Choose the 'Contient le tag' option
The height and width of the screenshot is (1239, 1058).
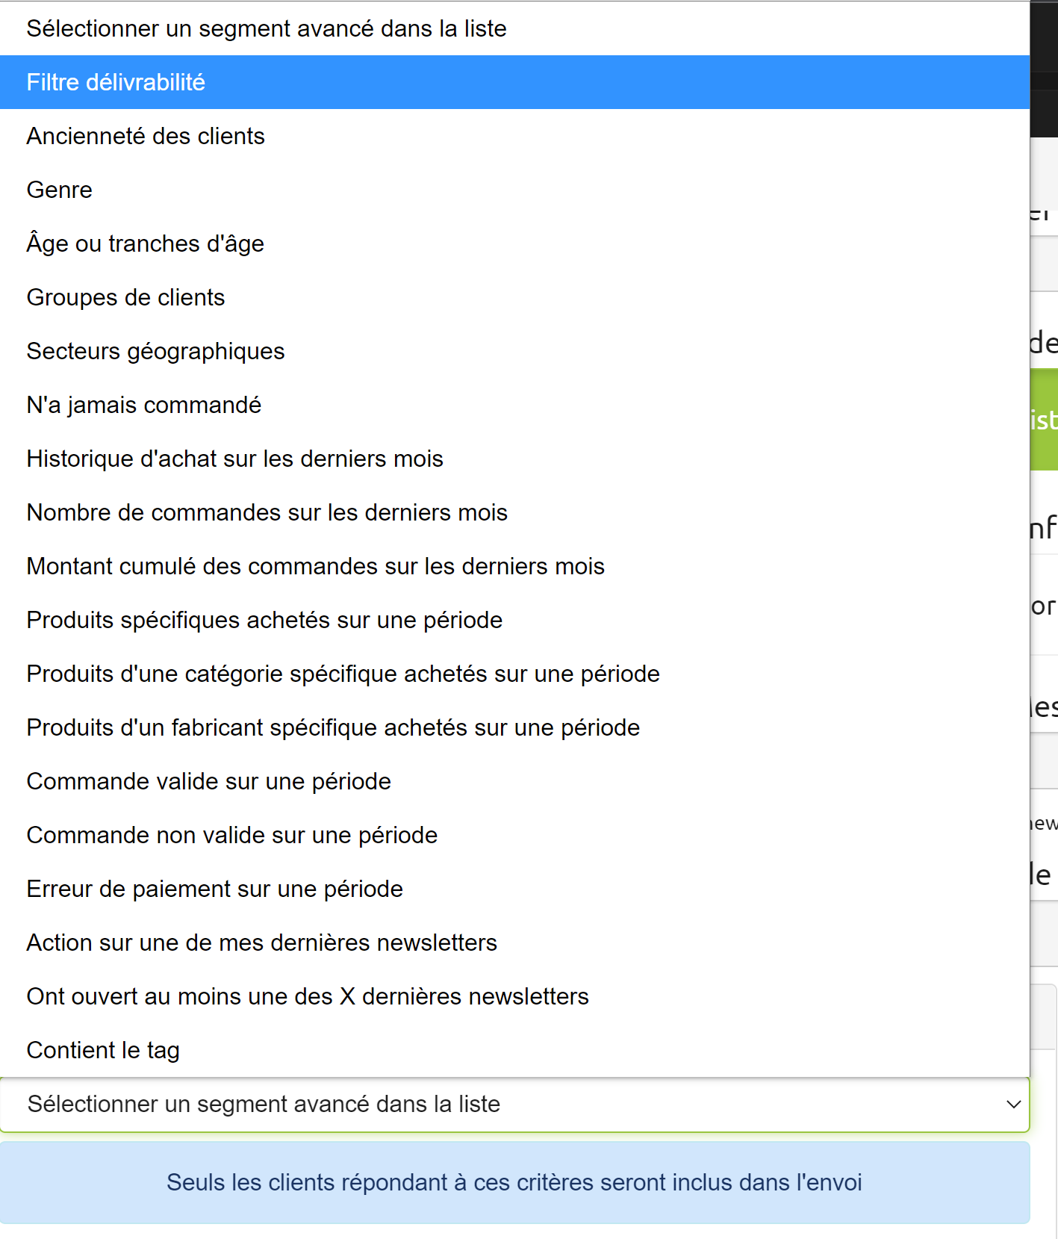[514, 1050]
